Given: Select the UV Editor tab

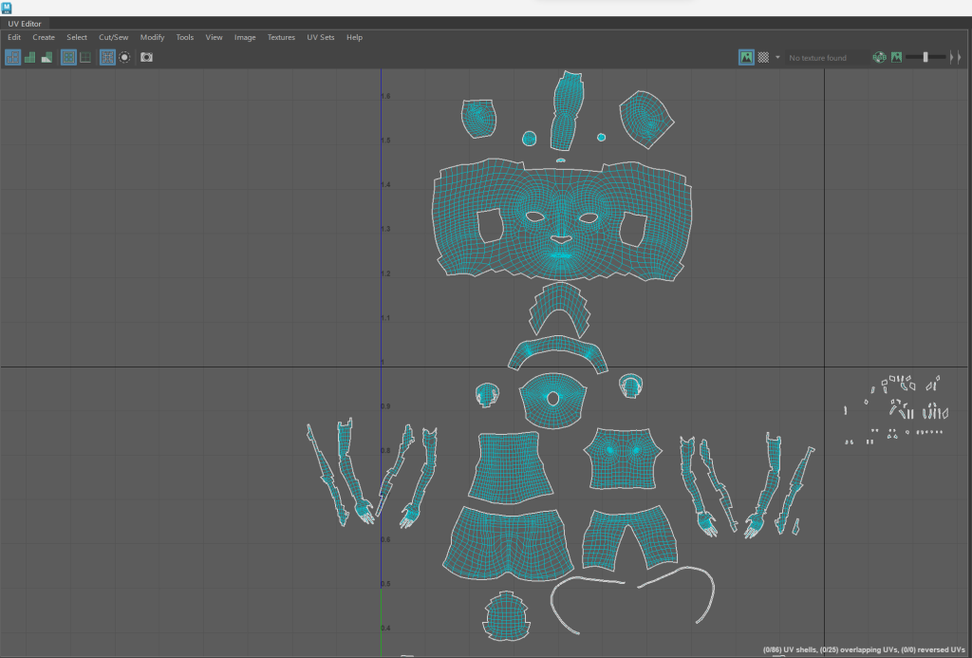Looking at the screenshot, I should pos(26,23).
